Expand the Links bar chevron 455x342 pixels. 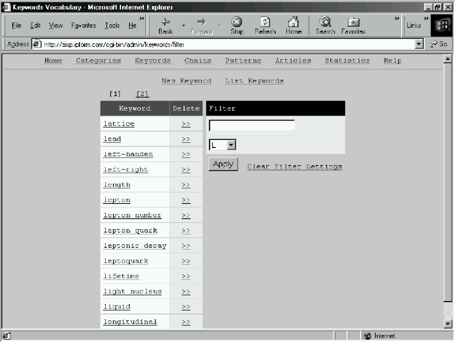pos(426,18)
